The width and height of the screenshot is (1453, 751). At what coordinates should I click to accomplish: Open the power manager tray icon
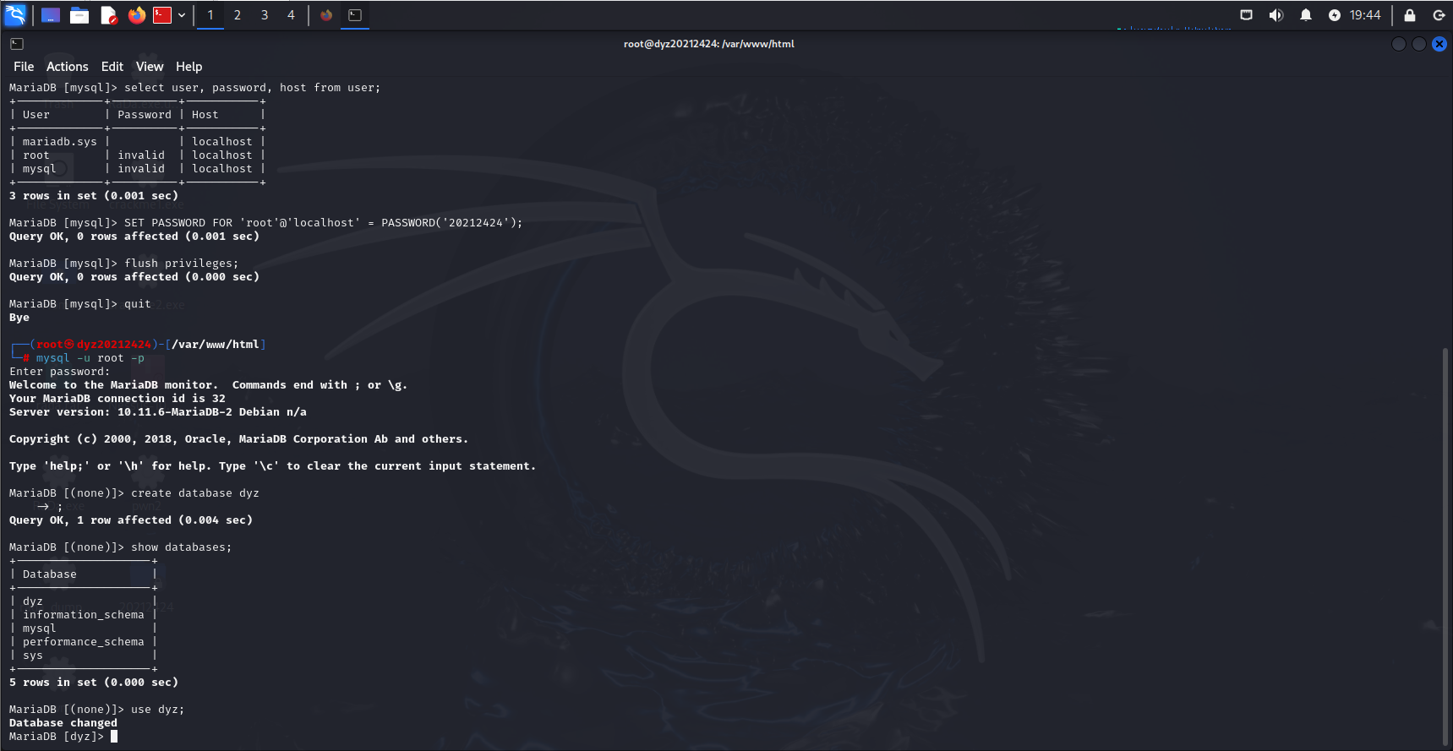pos(1334,15)
